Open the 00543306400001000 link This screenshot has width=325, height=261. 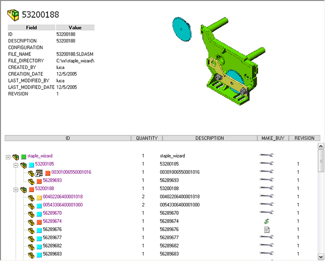point(63,205)
